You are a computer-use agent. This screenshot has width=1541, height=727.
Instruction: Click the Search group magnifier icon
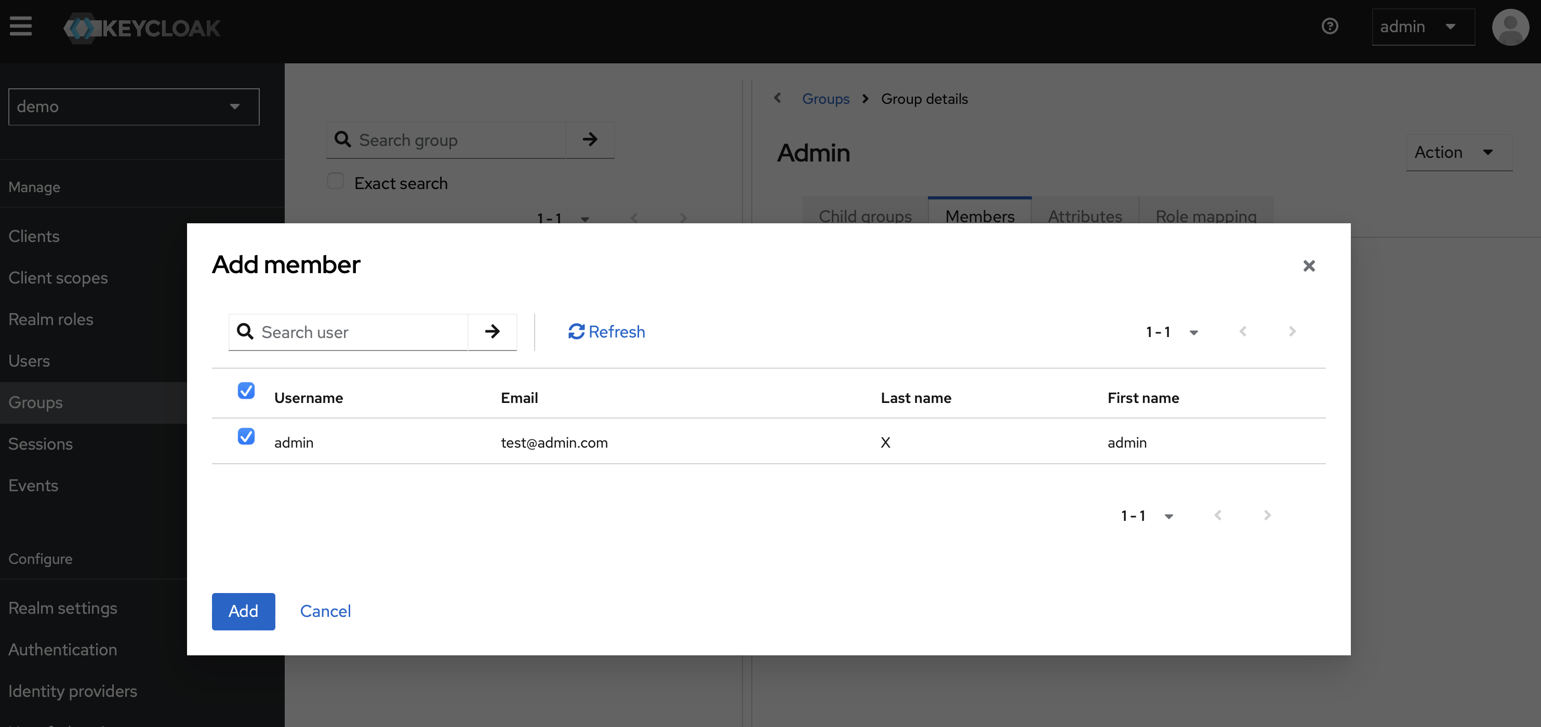coord(343,139)
